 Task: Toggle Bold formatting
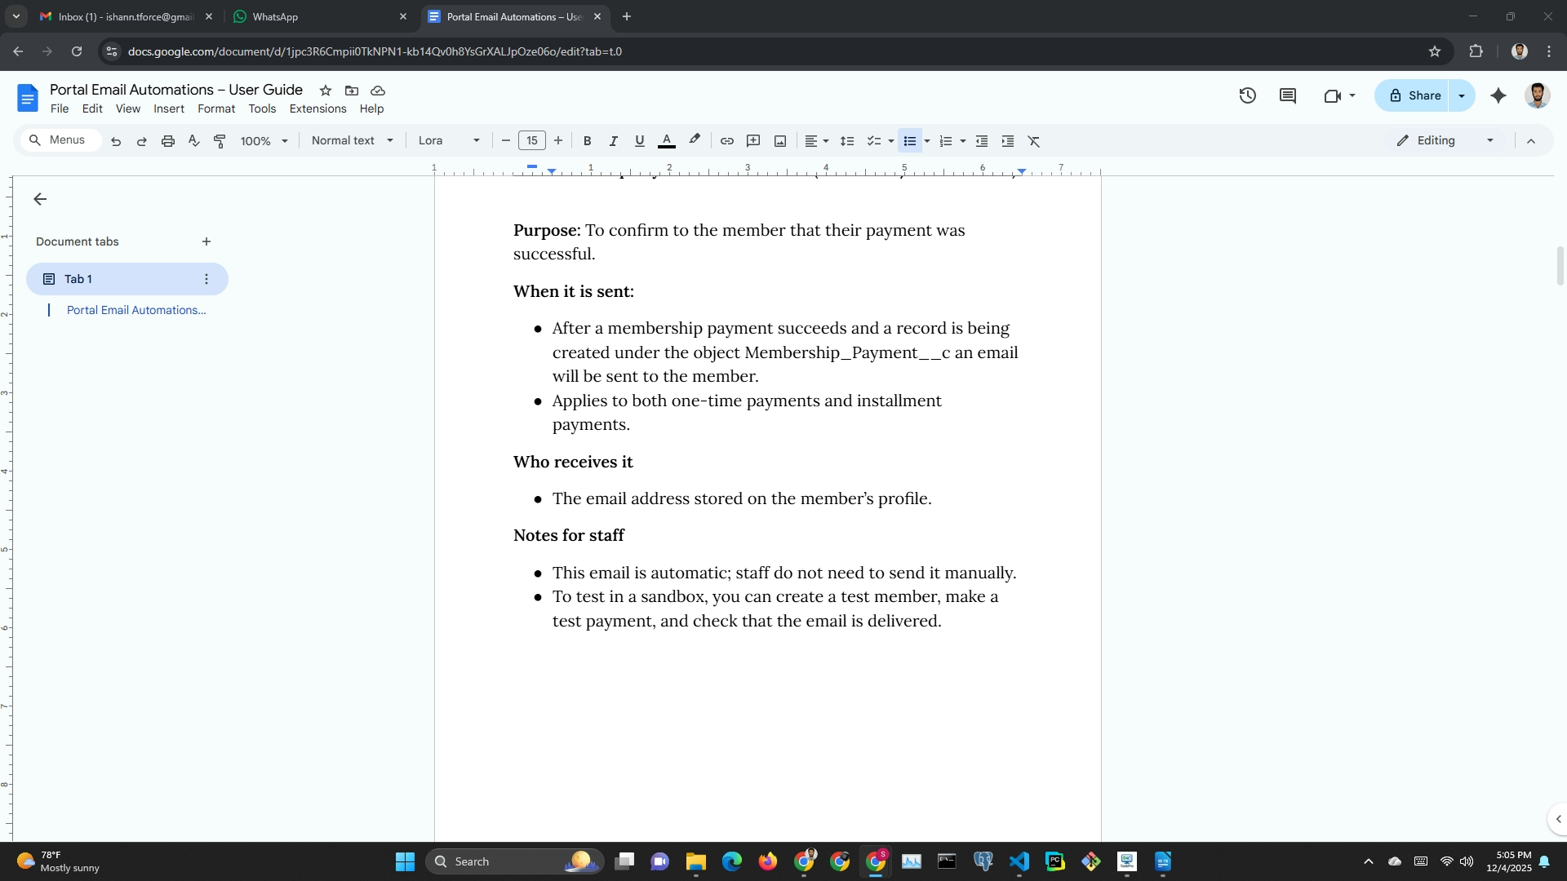(587, 141)
